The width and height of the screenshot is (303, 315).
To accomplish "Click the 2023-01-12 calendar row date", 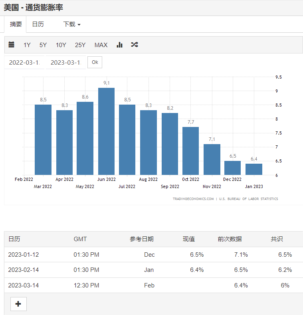I will [x=24, y=255].
